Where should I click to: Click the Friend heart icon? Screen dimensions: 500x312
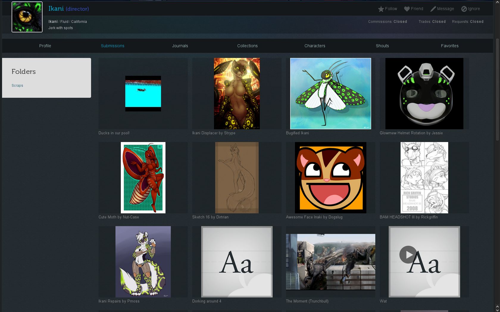tap(407, 9)
